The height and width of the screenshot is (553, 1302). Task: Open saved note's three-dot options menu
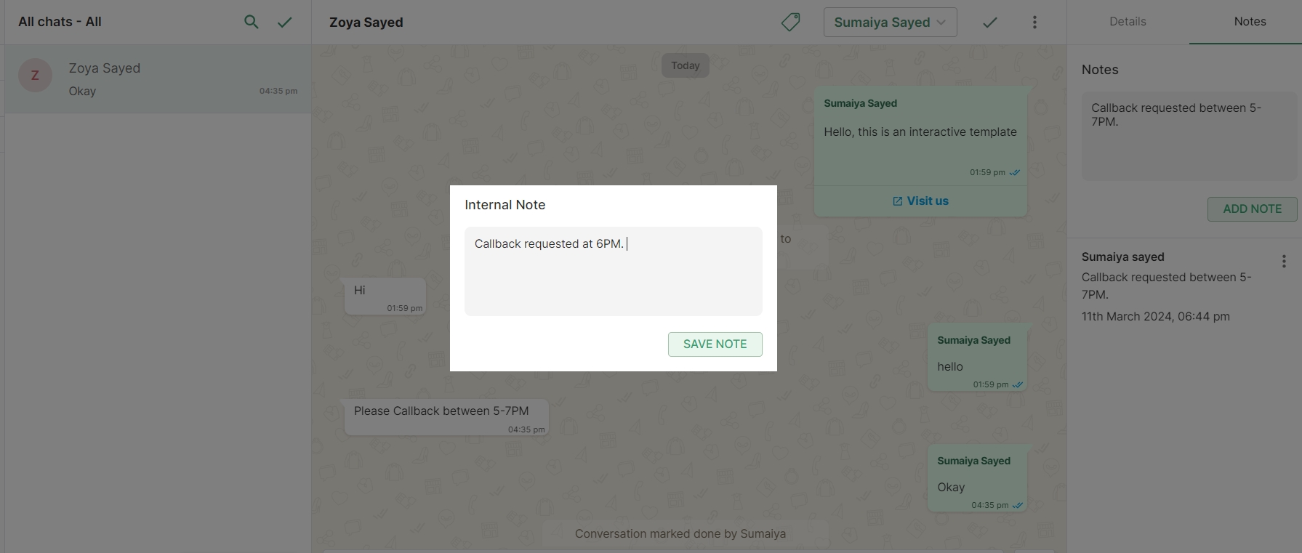(x=1284, y=261)
